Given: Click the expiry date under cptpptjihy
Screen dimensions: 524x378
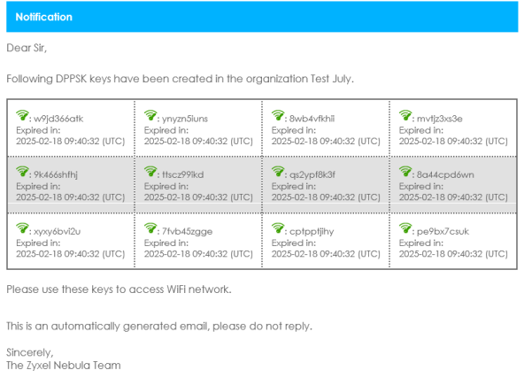Looking at the screenshot, I should (326, 254).
